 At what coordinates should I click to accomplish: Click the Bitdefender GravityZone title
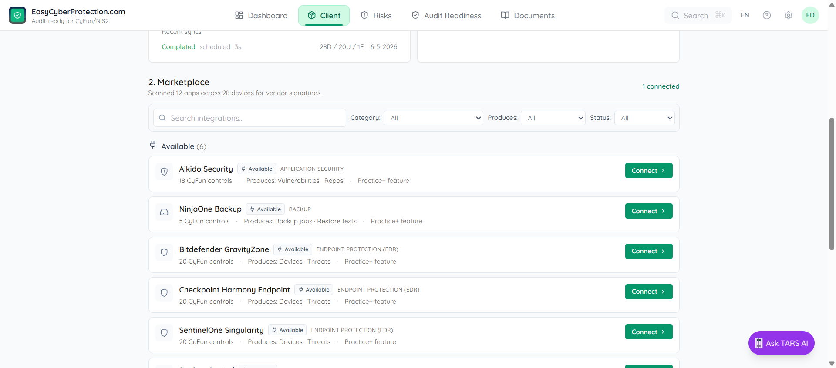click(x=224, y=249)
